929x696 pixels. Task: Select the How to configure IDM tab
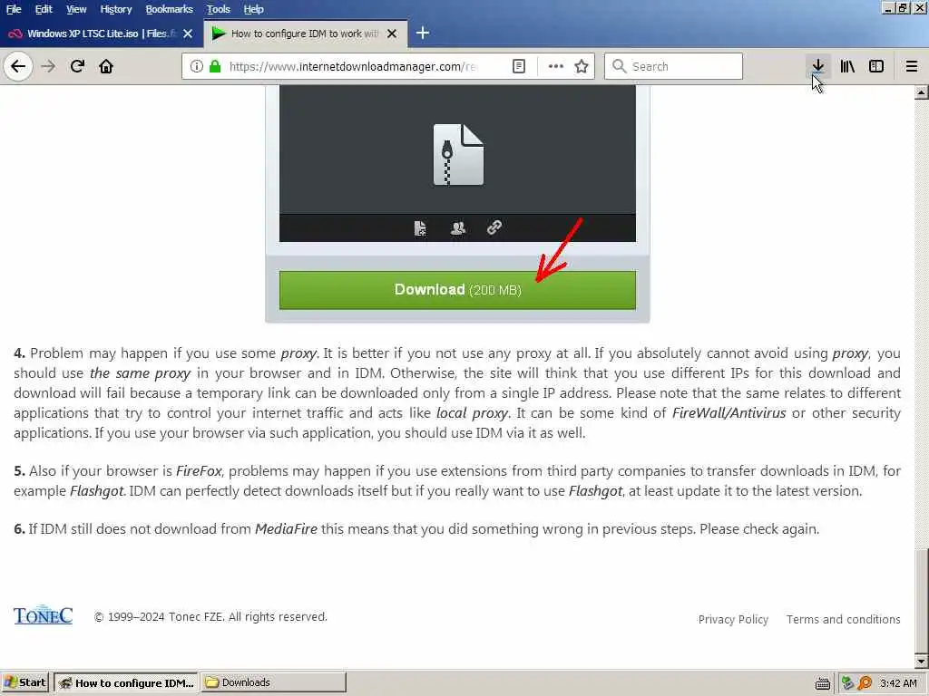pos(305,34)
